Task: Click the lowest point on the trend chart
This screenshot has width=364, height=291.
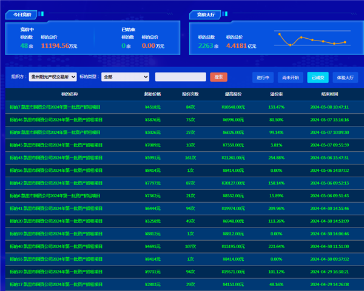Action: [x=291, y=45]
